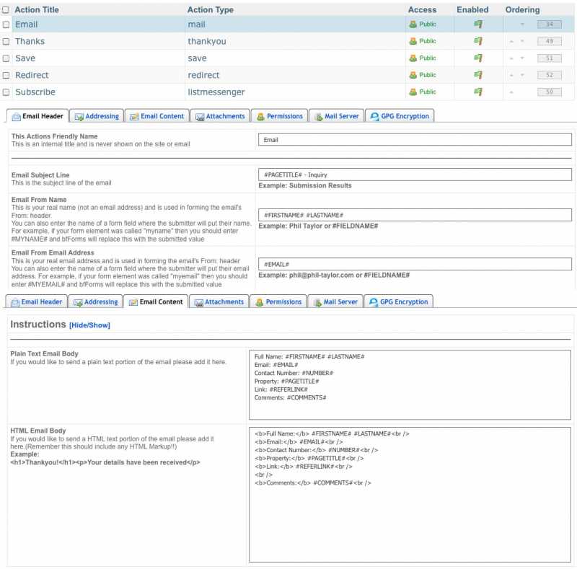Move Redirect action down in ordering

(x=522, y=76)
